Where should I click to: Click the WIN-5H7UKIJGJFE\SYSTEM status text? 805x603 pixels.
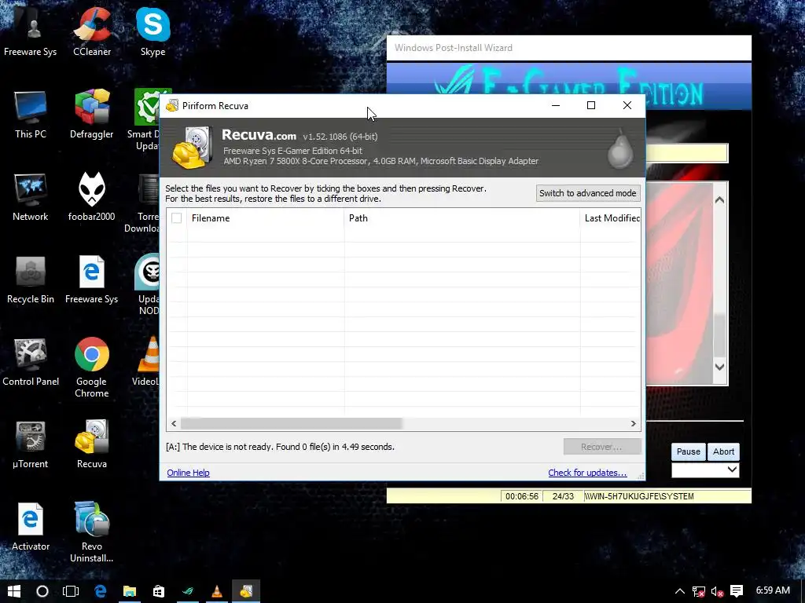(639, 496)
